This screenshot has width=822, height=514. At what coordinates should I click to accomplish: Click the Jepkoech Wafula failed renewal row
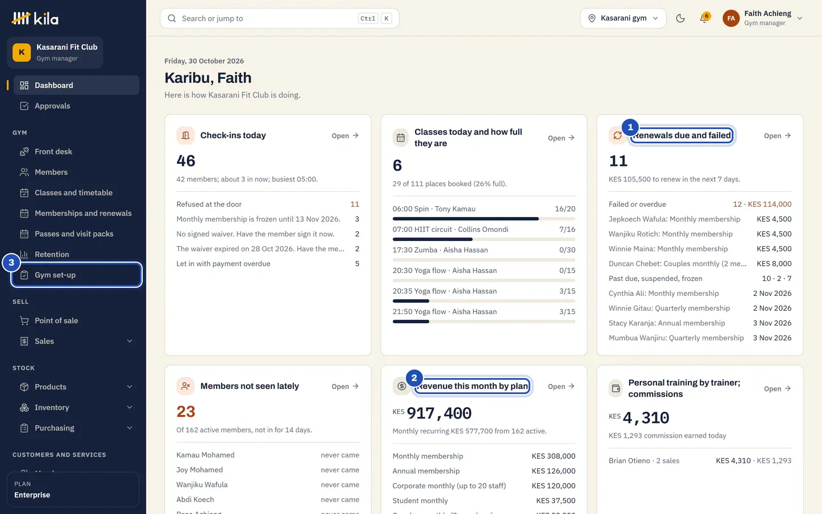(x=700, y=219)
